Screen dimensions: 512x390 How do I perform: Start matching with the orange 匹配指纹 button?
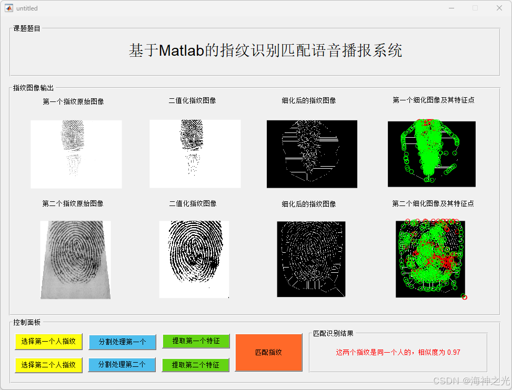(x=268, y=353)
